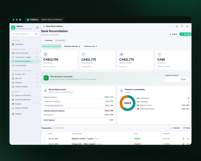Click the Reset button
Image resolution: width=201 pixels, height=161 pixels.
point(187,128)
